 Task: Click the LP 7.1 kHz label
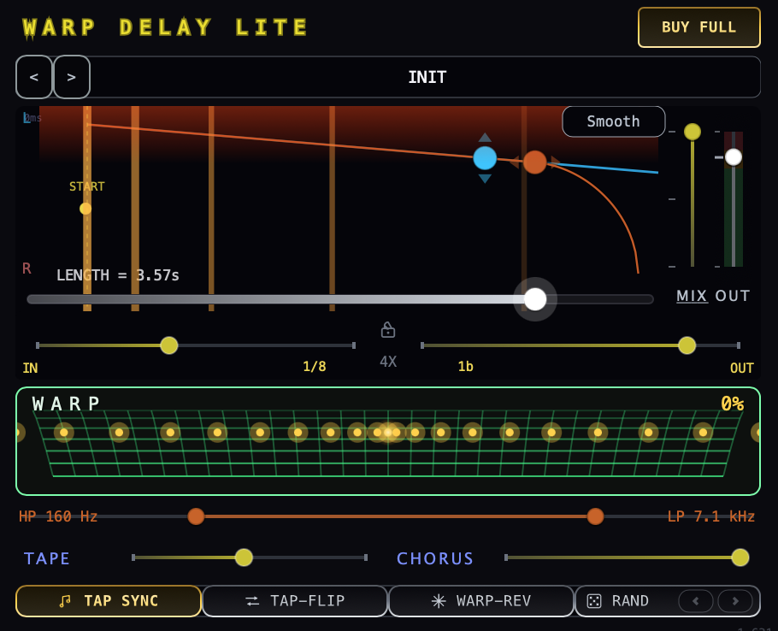[711, 516]
